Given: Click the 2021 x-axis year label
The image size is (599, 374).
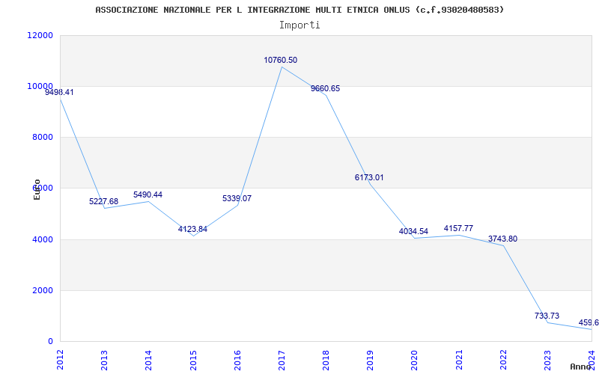Looking at the screenshot, I should tap(459, 360).
